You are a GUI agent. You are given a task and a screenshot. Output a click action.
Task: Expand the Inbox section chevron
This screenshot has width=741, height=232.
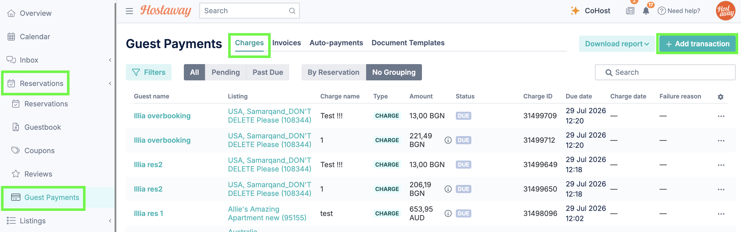click(110, 60)
